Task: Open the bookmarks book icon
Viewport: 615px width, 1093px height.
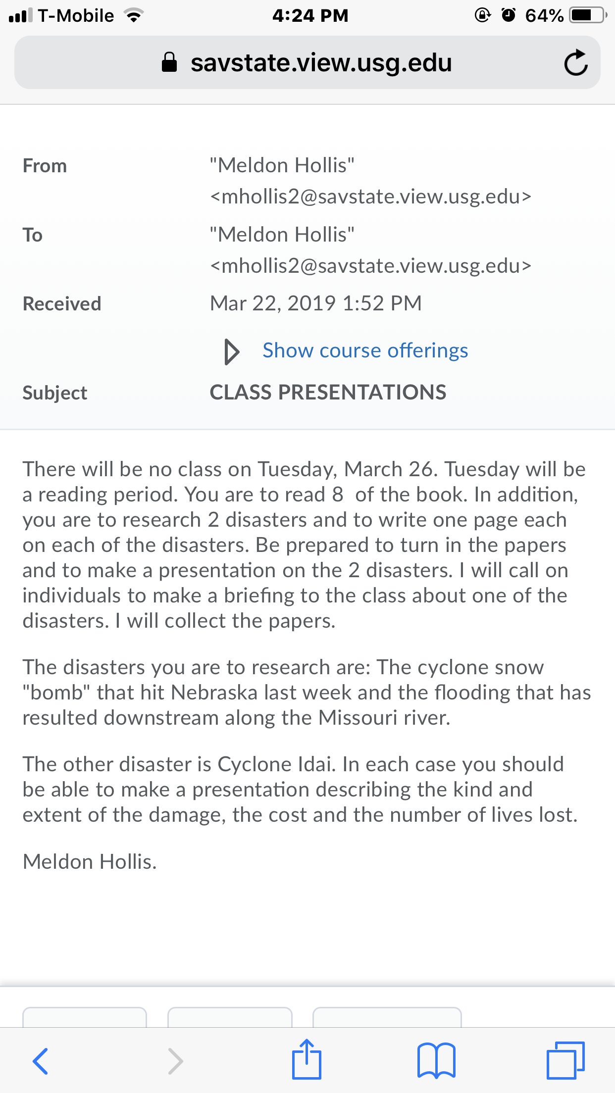Action: [436, 1060]
